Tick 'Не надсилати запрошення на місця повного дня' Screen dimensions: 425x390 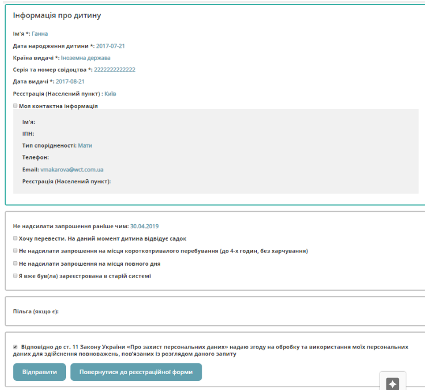click(15, 263)
